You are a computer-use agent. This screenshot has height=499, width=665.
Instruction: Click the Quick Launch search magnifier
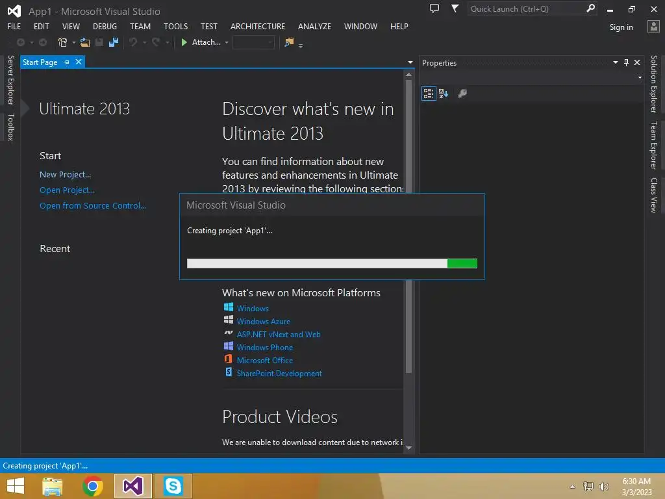coord(590,8)
